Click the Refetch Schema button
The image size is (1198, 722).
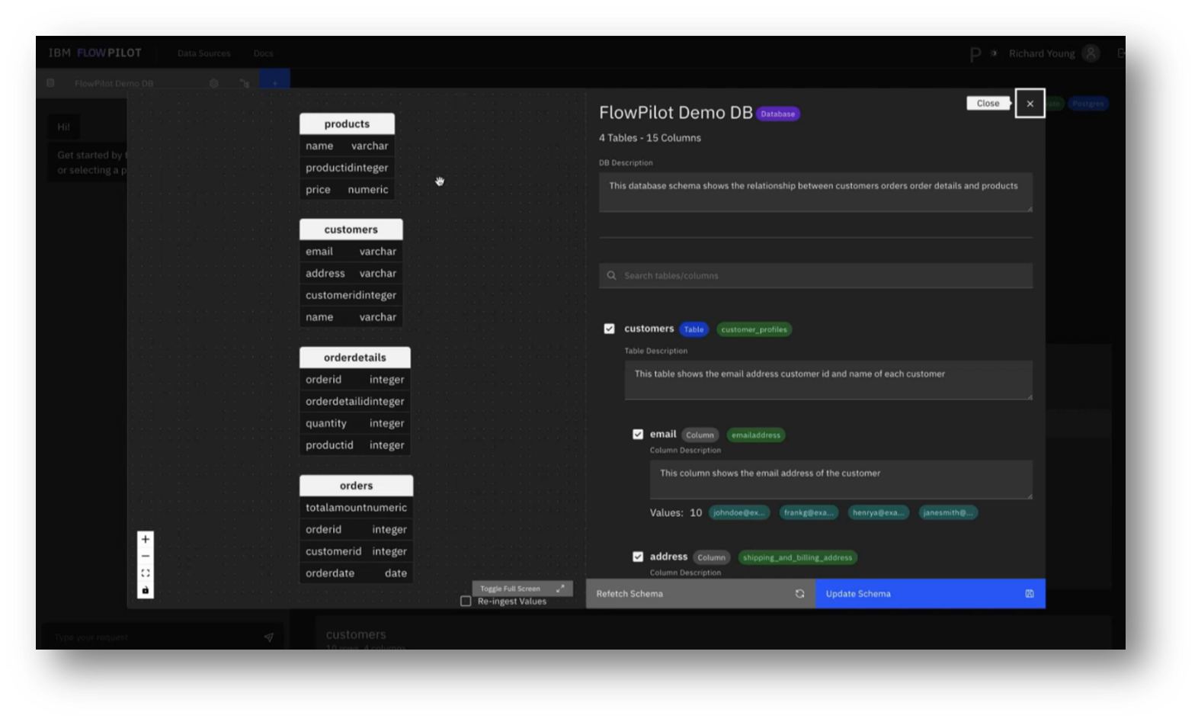point(700,594)
